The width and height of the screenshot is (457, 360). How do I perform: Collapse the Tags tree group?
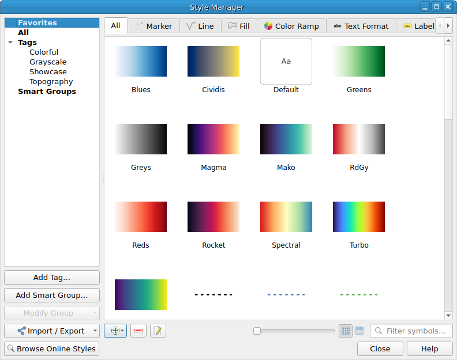[10, 43]
